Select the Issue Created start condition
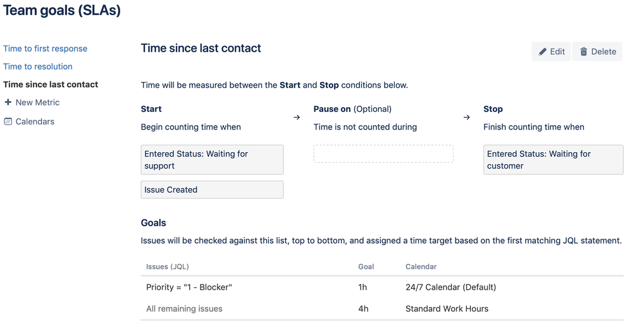The width and height of the screenshot is (632, 329). point(212,189)
